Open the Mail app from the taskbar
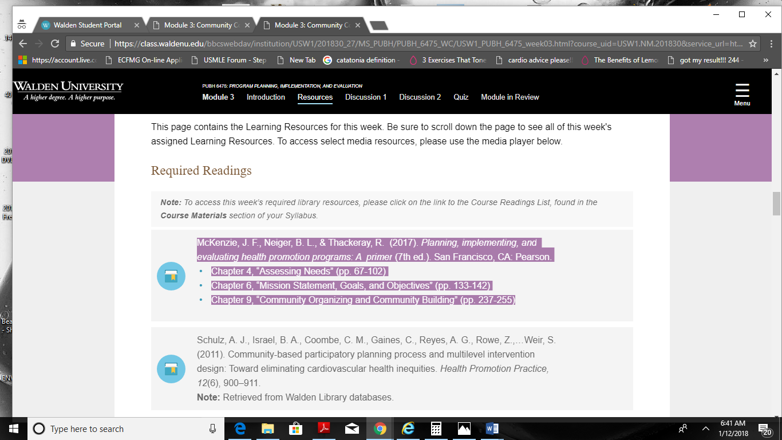 click(x=351, y=429)
